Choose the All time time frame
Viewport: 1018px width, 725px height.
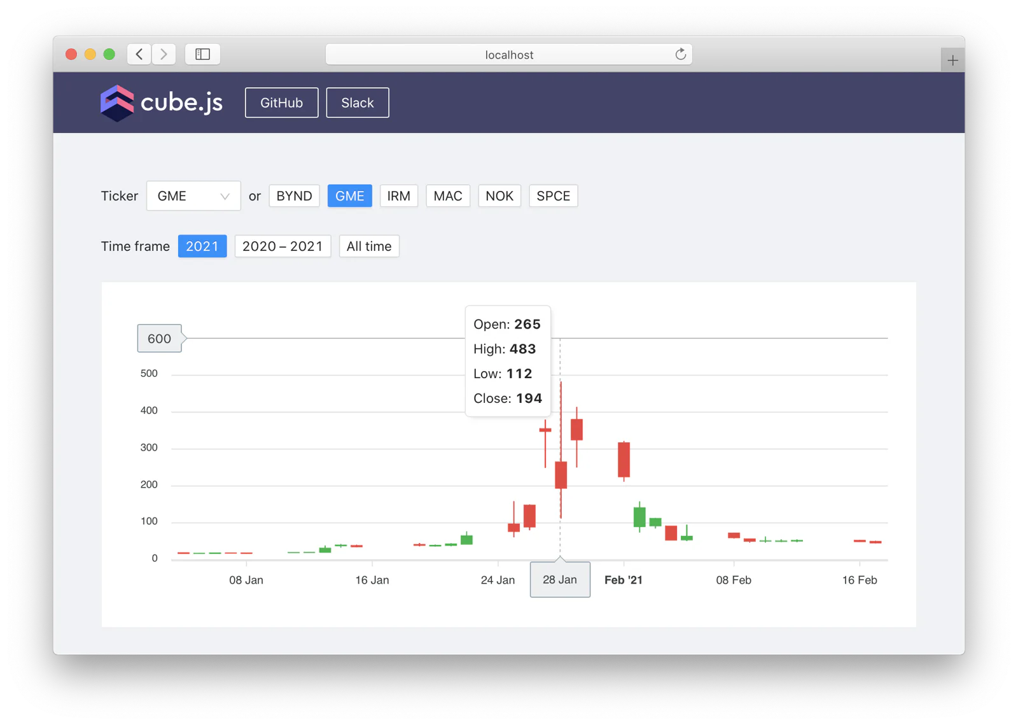369,246
